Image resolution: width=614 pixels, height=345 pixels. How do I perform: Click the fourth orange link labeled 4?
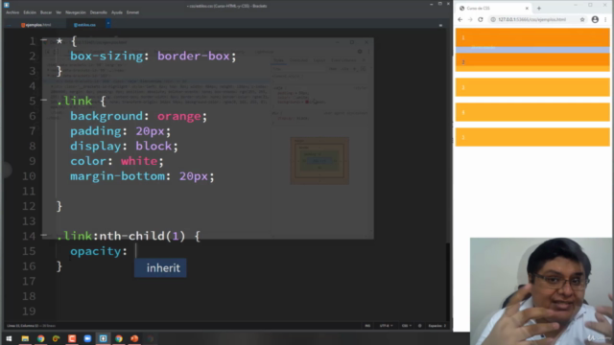click(x=532, y=112)
